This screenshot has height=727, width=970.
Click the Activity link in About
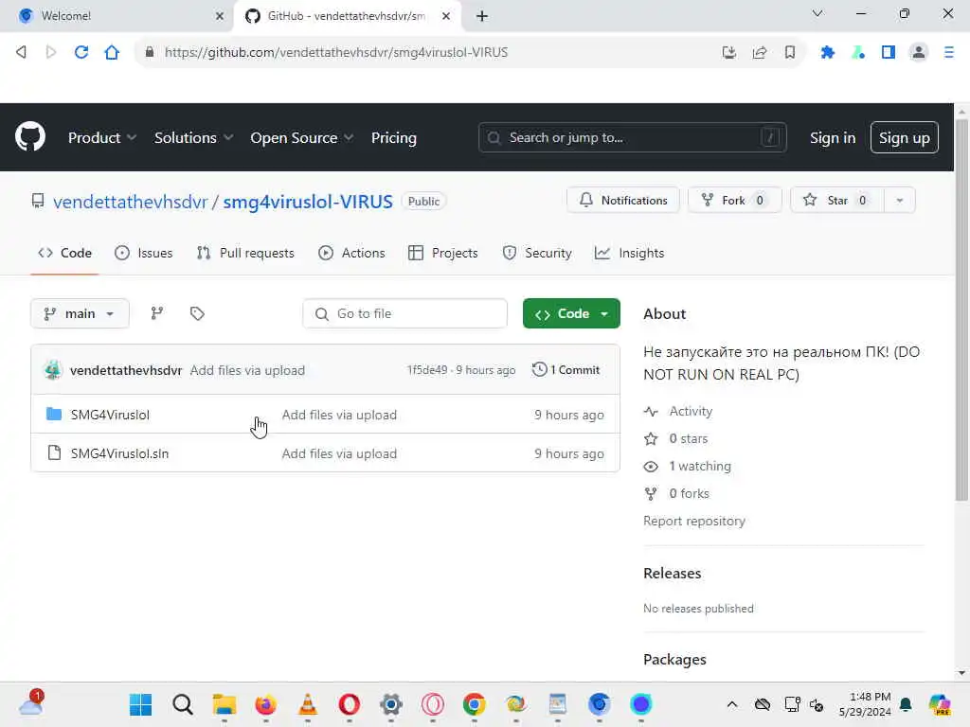pyautogui.click(x=691, y=411)
